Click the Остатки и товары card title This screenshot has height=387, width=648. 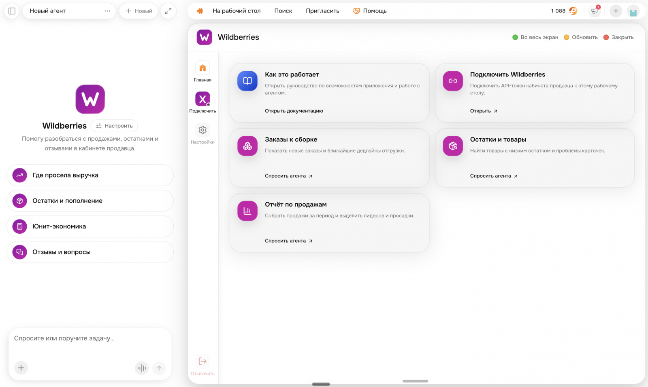498,140
